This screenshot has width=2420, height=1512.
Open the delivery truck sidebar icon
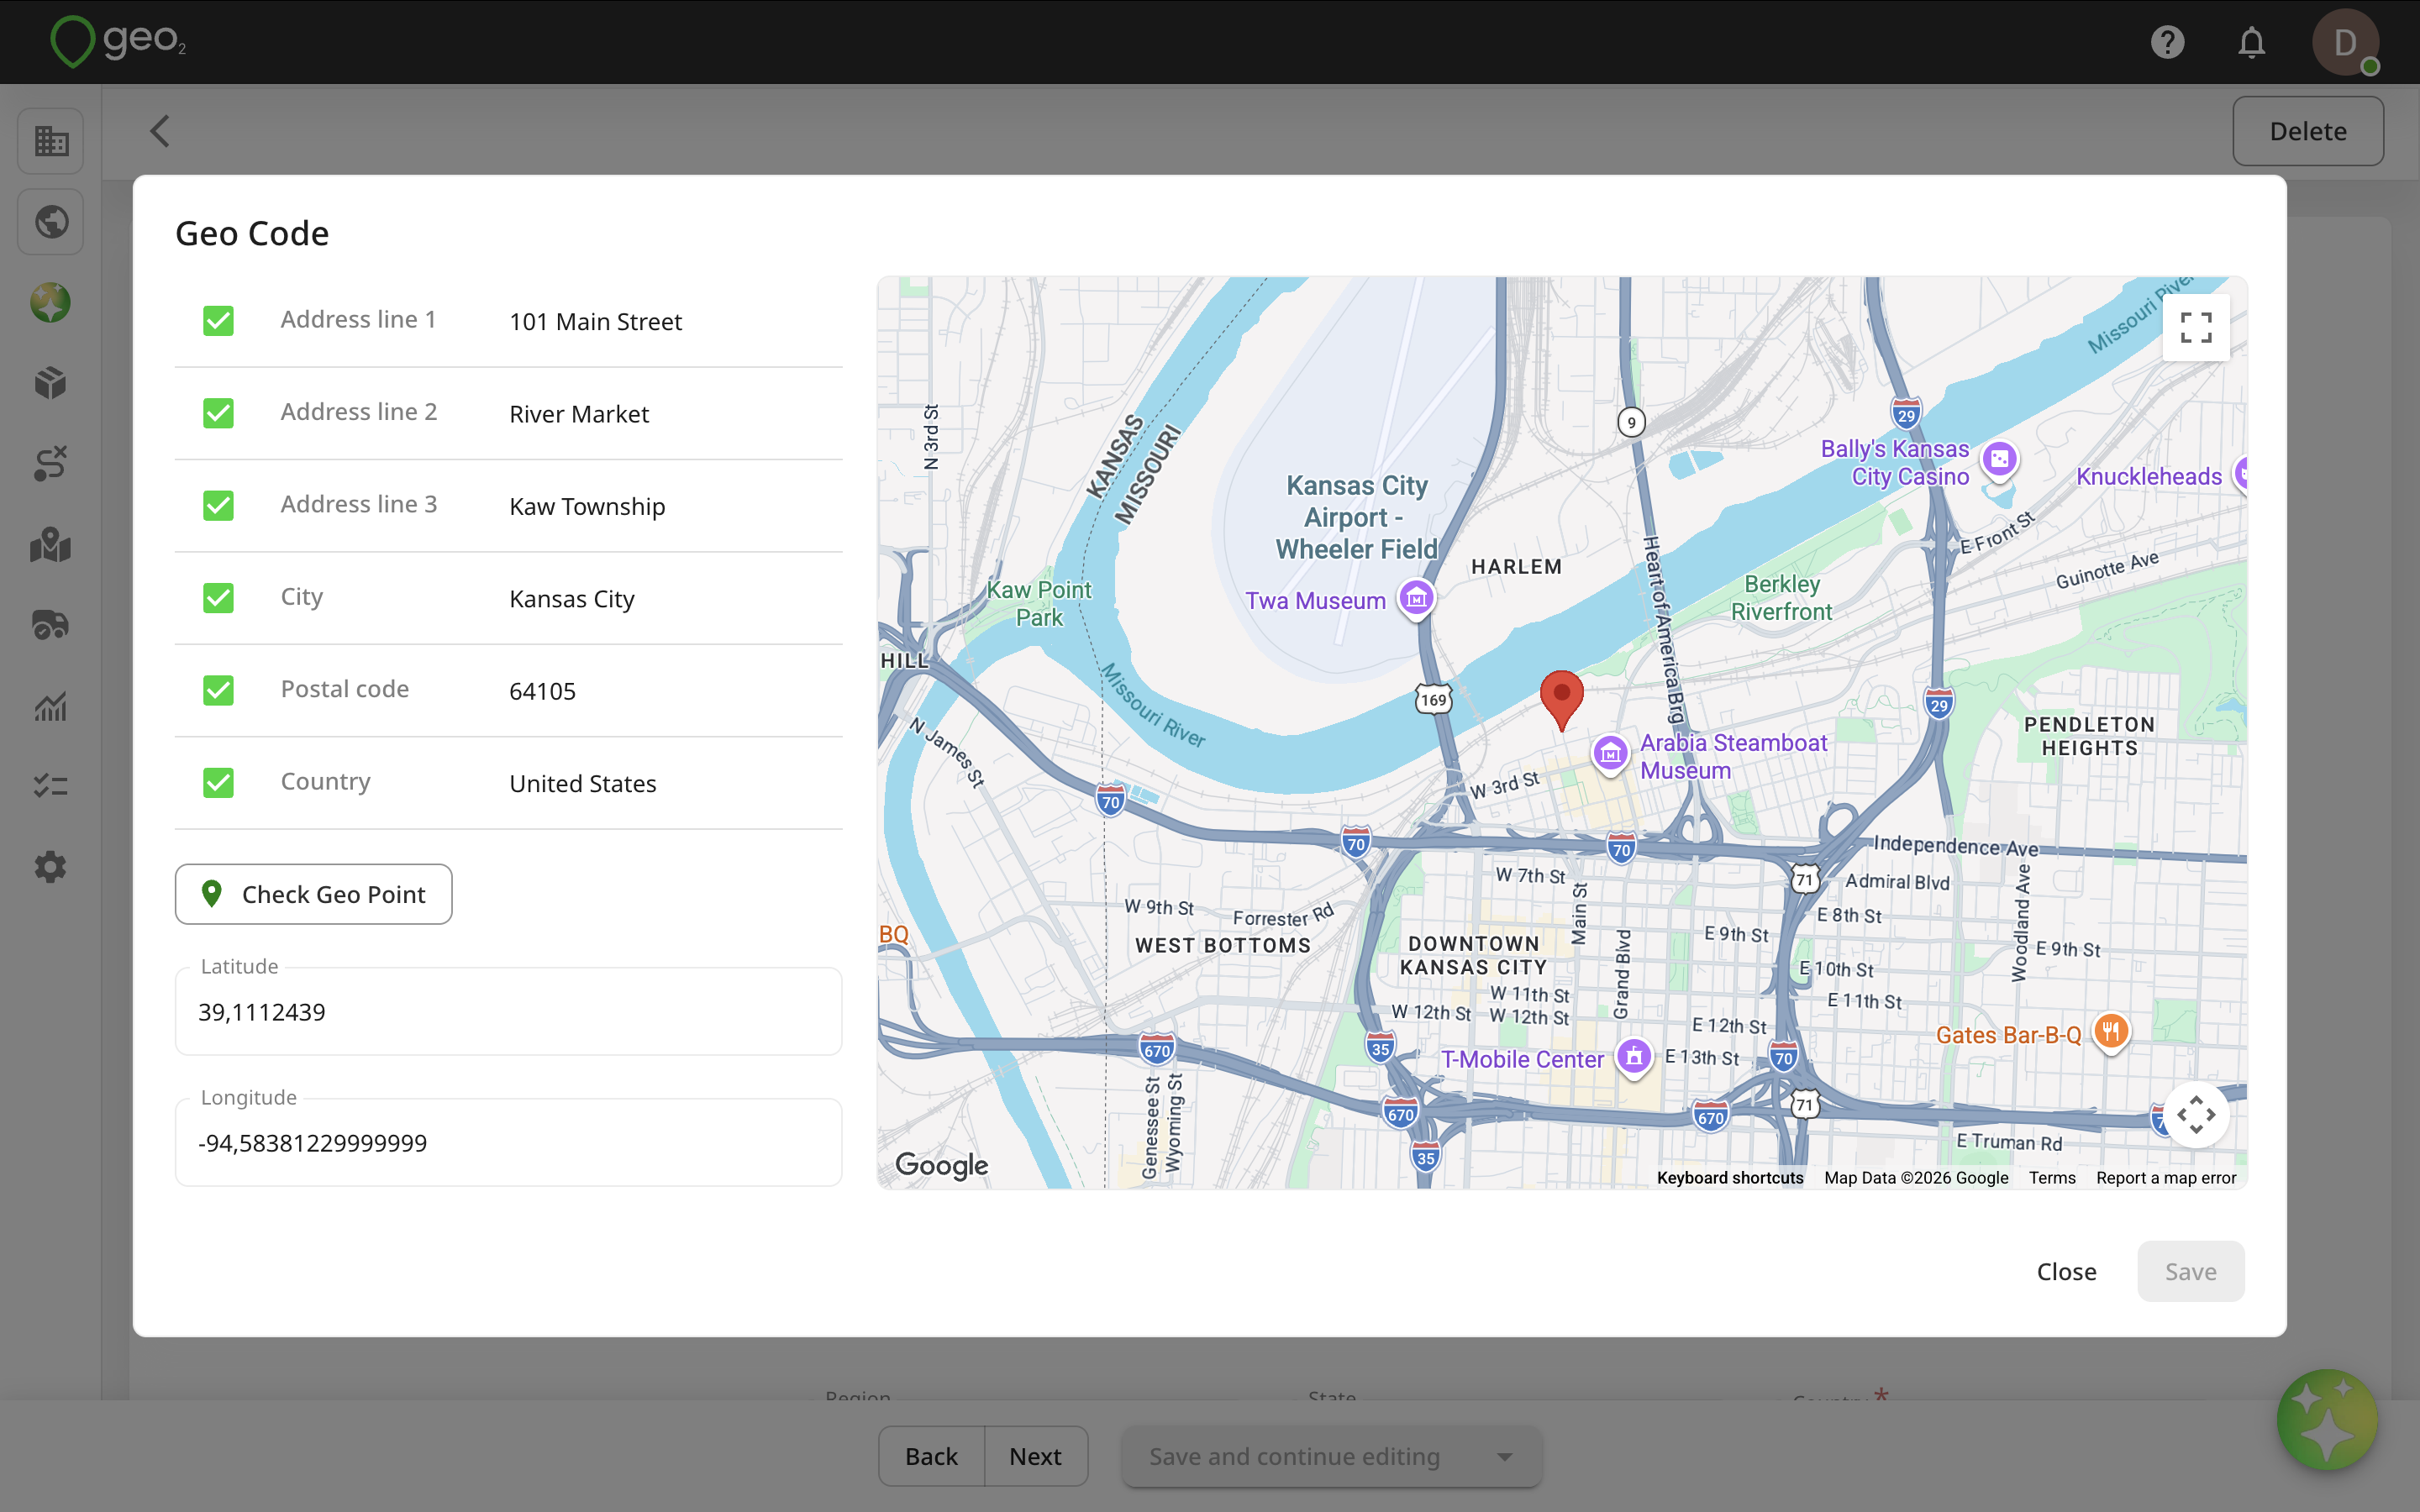(51, 625)
